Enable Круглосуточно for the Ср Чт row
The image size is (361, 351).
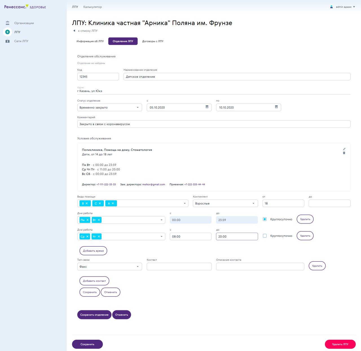265,236
